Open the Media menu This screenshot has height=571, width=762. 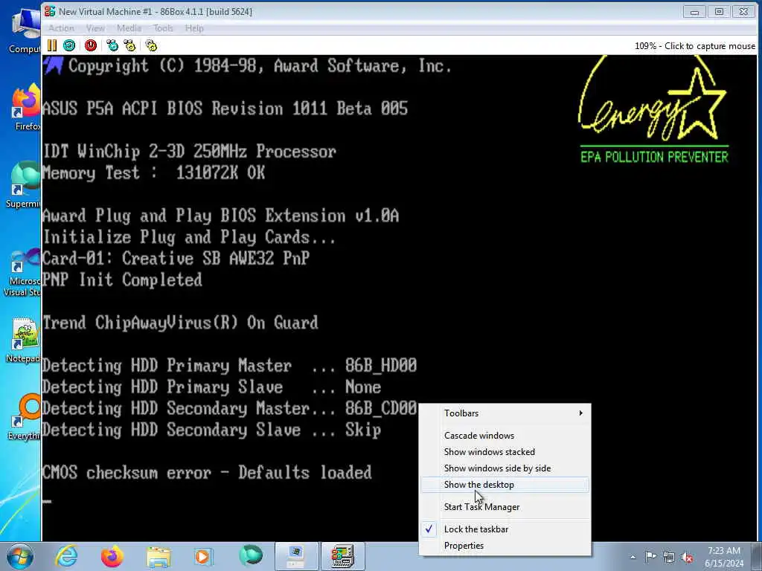tap(129, 28)
